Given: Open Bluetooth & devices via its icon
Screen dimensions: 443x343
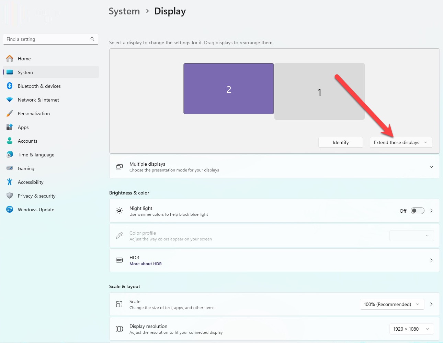Looking at the screenshot, I should 10,86.
